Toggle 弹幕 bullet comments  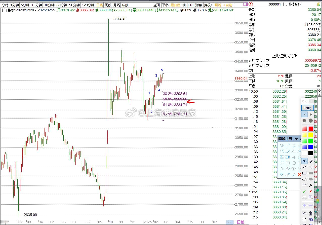pyautogui.click(x=198, y=5)
